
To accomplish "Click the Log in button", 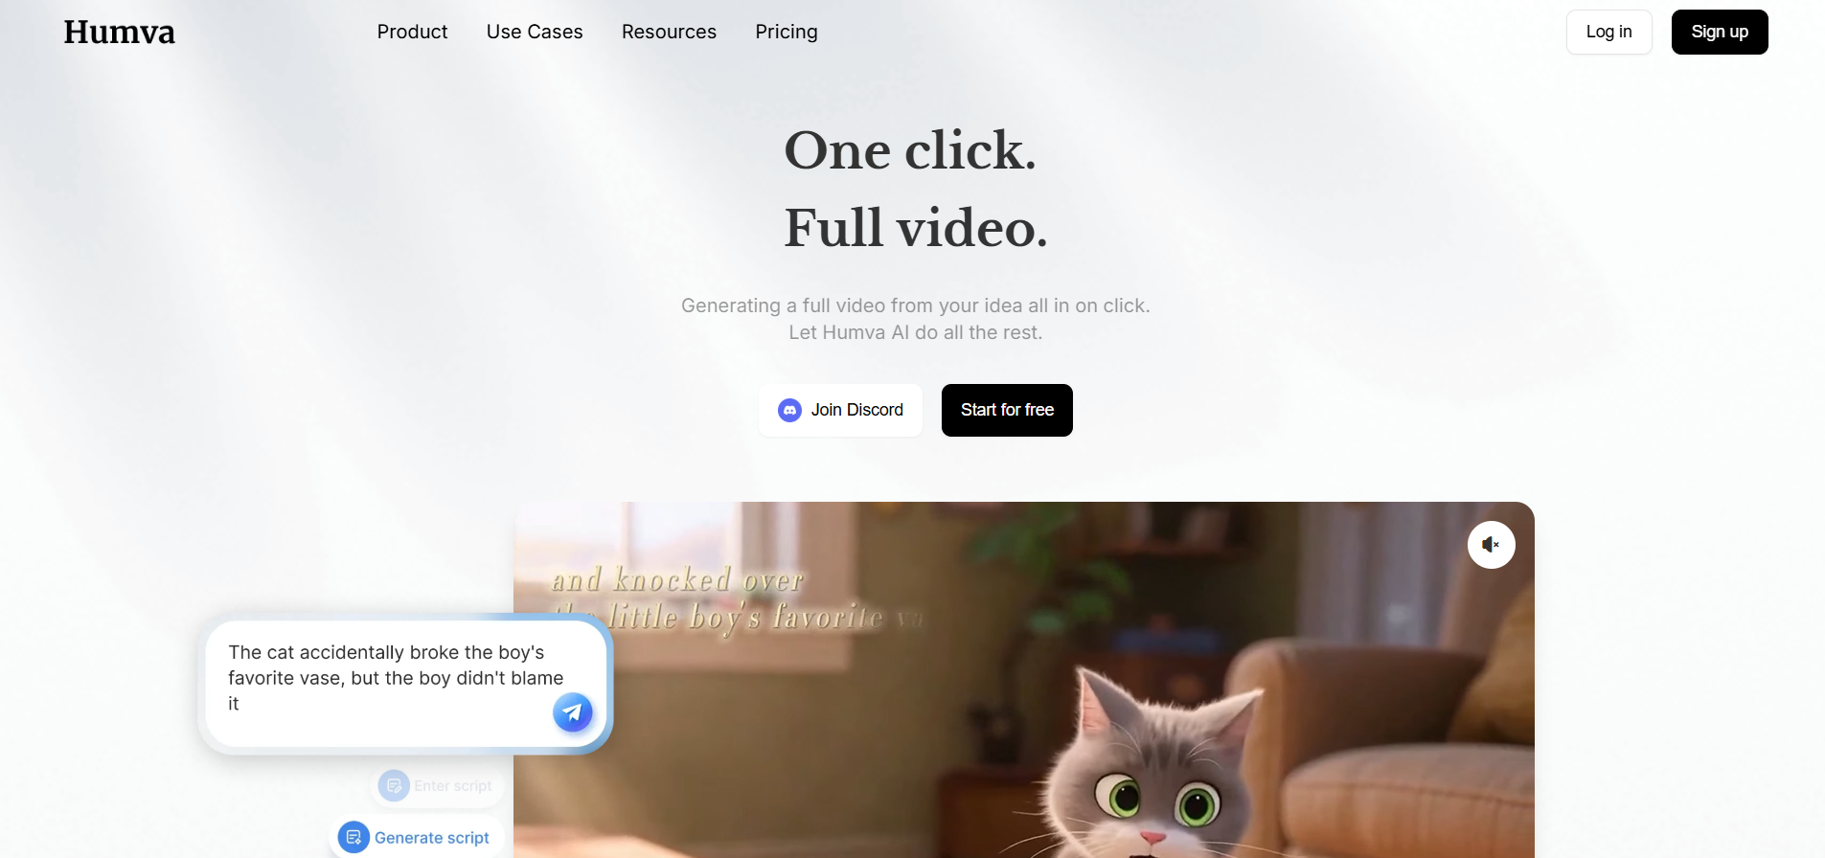I will point(1608,32).
